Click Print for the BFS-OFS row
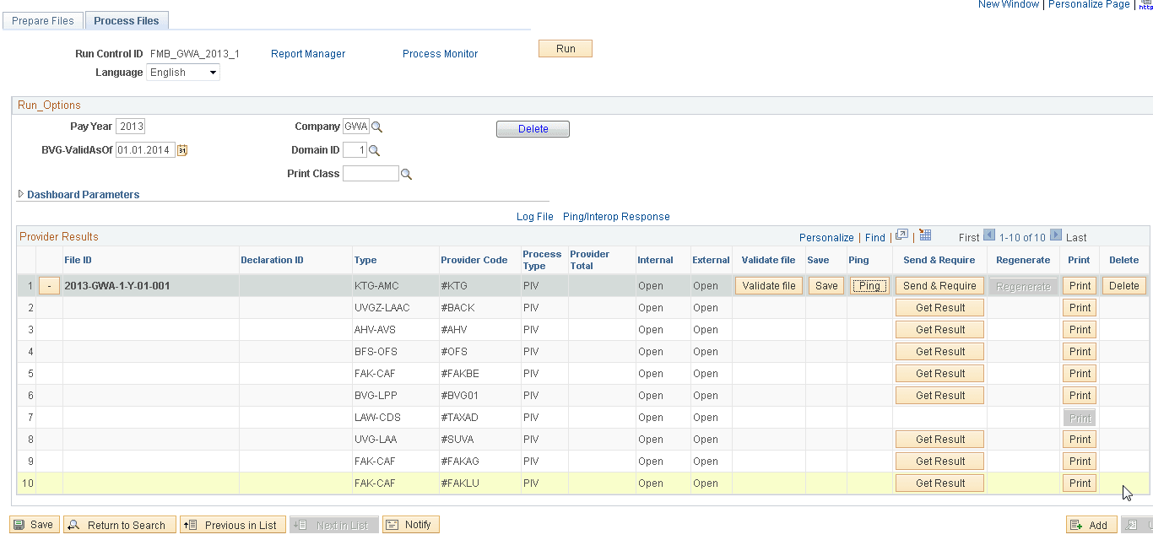This screenshot has height=540, width=1153. pos(1080,352)
